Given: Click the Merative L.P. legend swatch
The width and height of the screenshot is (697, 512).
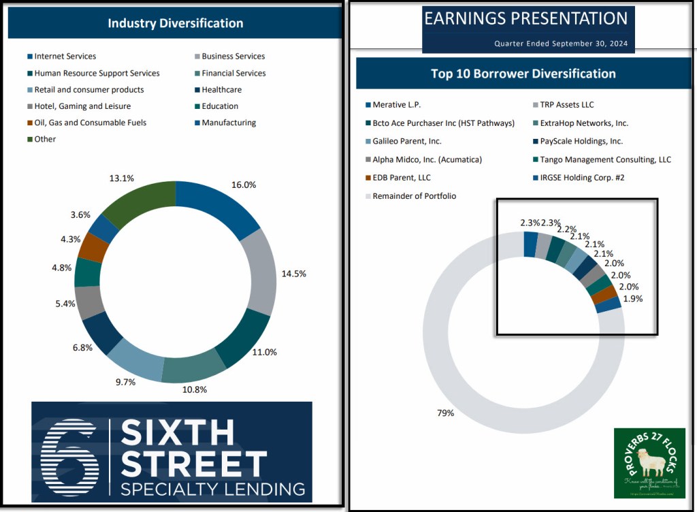Looking at the screenshot, I should 368,105.
